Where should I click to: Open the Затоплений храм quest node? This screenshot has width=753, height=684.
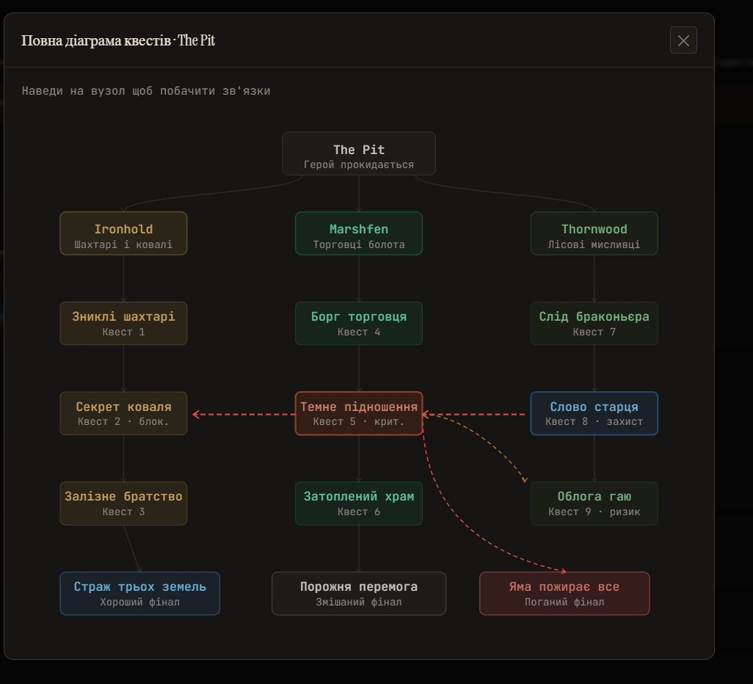[x=359, y=503]
